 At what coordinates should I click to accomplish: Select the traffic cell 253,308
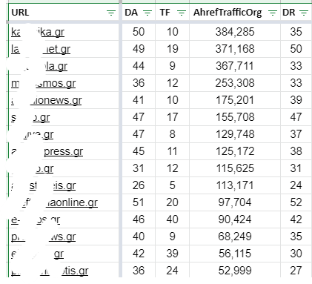(x=235, y=83)
